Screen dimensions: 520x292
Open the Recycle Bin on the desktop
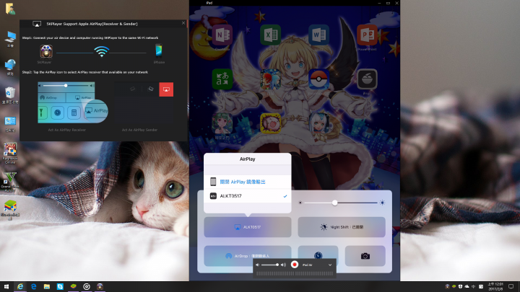tap(10, 95)
